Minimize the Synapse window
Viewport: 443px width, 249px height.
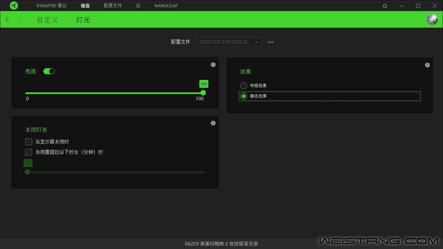click(401, 6)
